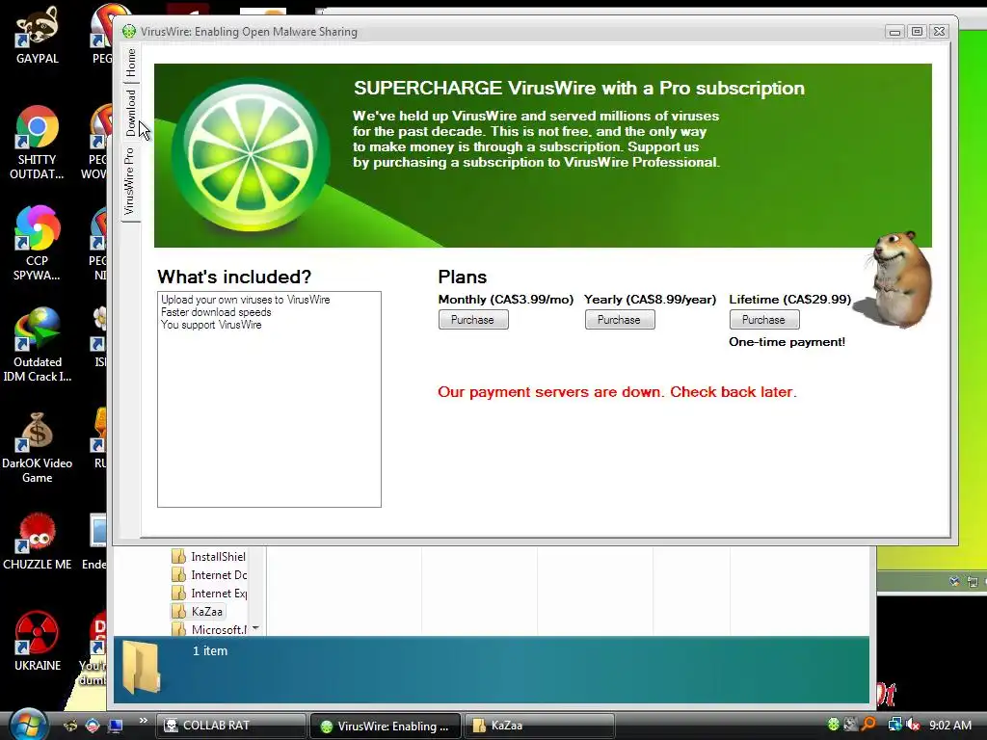This screenshot has height=740, width=987.
Task: Click the muted volume tray icon
Action: pyautogui.click(x=913, y=725)
